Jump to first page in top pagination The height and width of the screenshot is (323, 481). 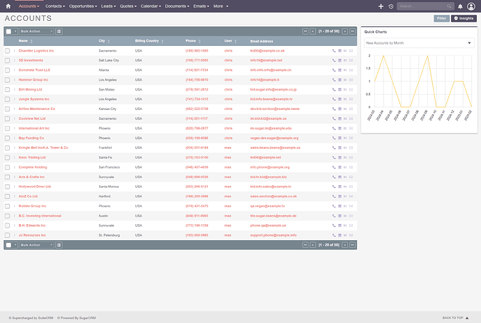pos(305,31)
